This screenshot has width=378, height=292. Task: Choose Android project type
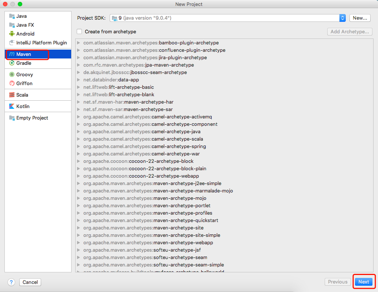coord(38,34)
